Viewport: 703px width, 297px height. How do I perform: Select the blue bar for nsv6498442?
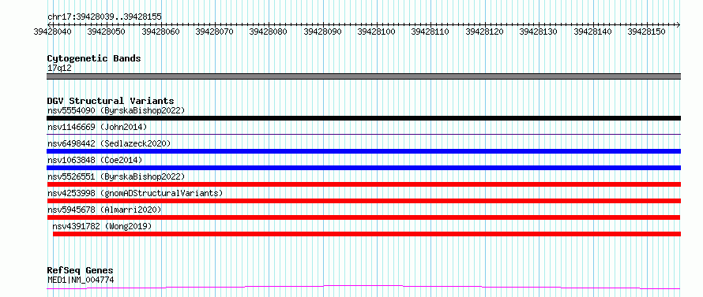[x=363, y=151]
